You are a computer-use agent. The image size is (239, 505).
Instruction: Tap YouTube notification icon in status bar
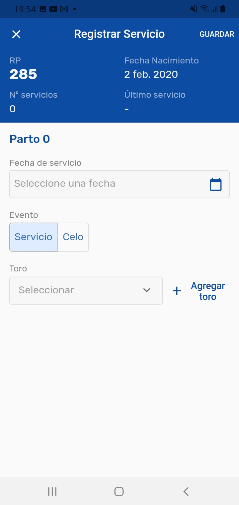pyautogui.click(x=53, y=9)
